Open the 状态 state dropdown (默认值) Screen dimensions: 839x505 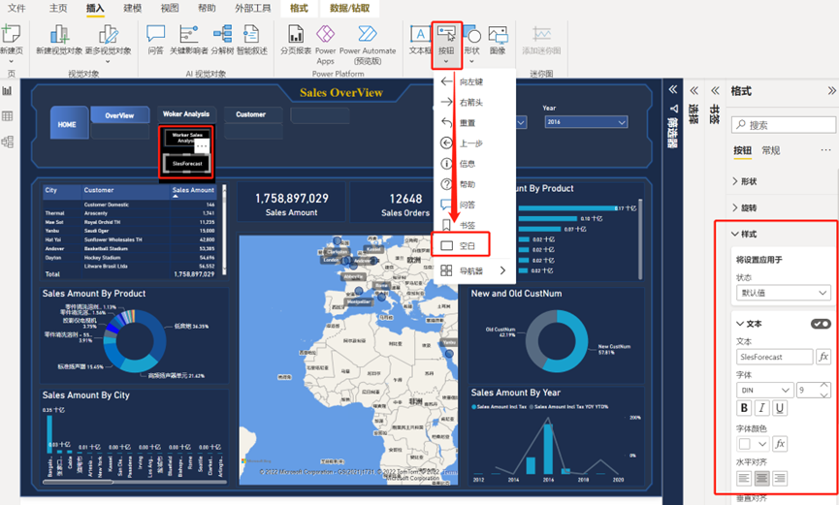[782, 293]
